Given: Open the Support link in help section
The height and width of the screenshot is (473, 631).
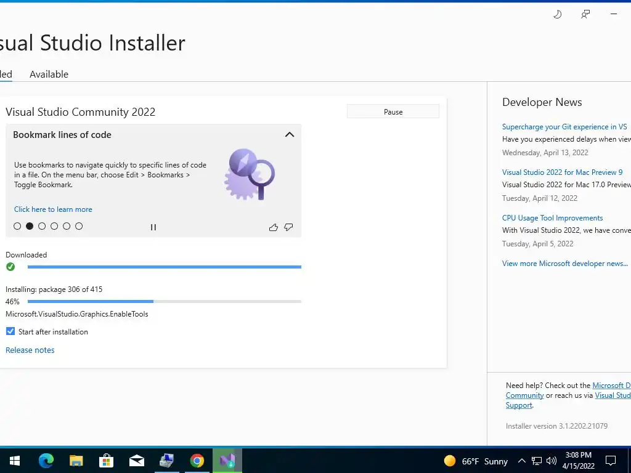Looking at the screenshot, I should (519, 405).
